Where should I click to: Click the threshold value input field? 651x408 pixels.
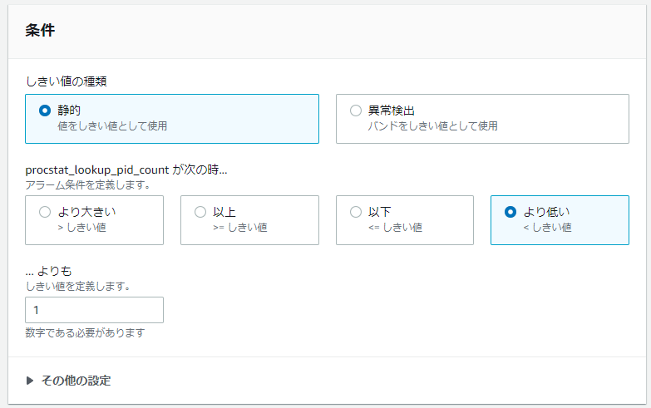pos(94,310)
